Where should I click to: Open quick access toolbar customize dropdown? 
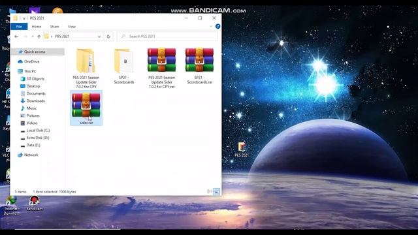(24, 18)
